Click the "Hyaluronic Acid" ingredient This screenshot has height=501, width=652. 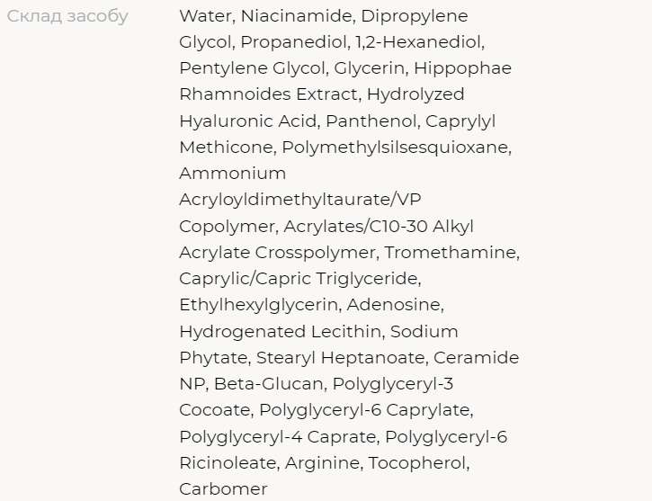[248, 121]
